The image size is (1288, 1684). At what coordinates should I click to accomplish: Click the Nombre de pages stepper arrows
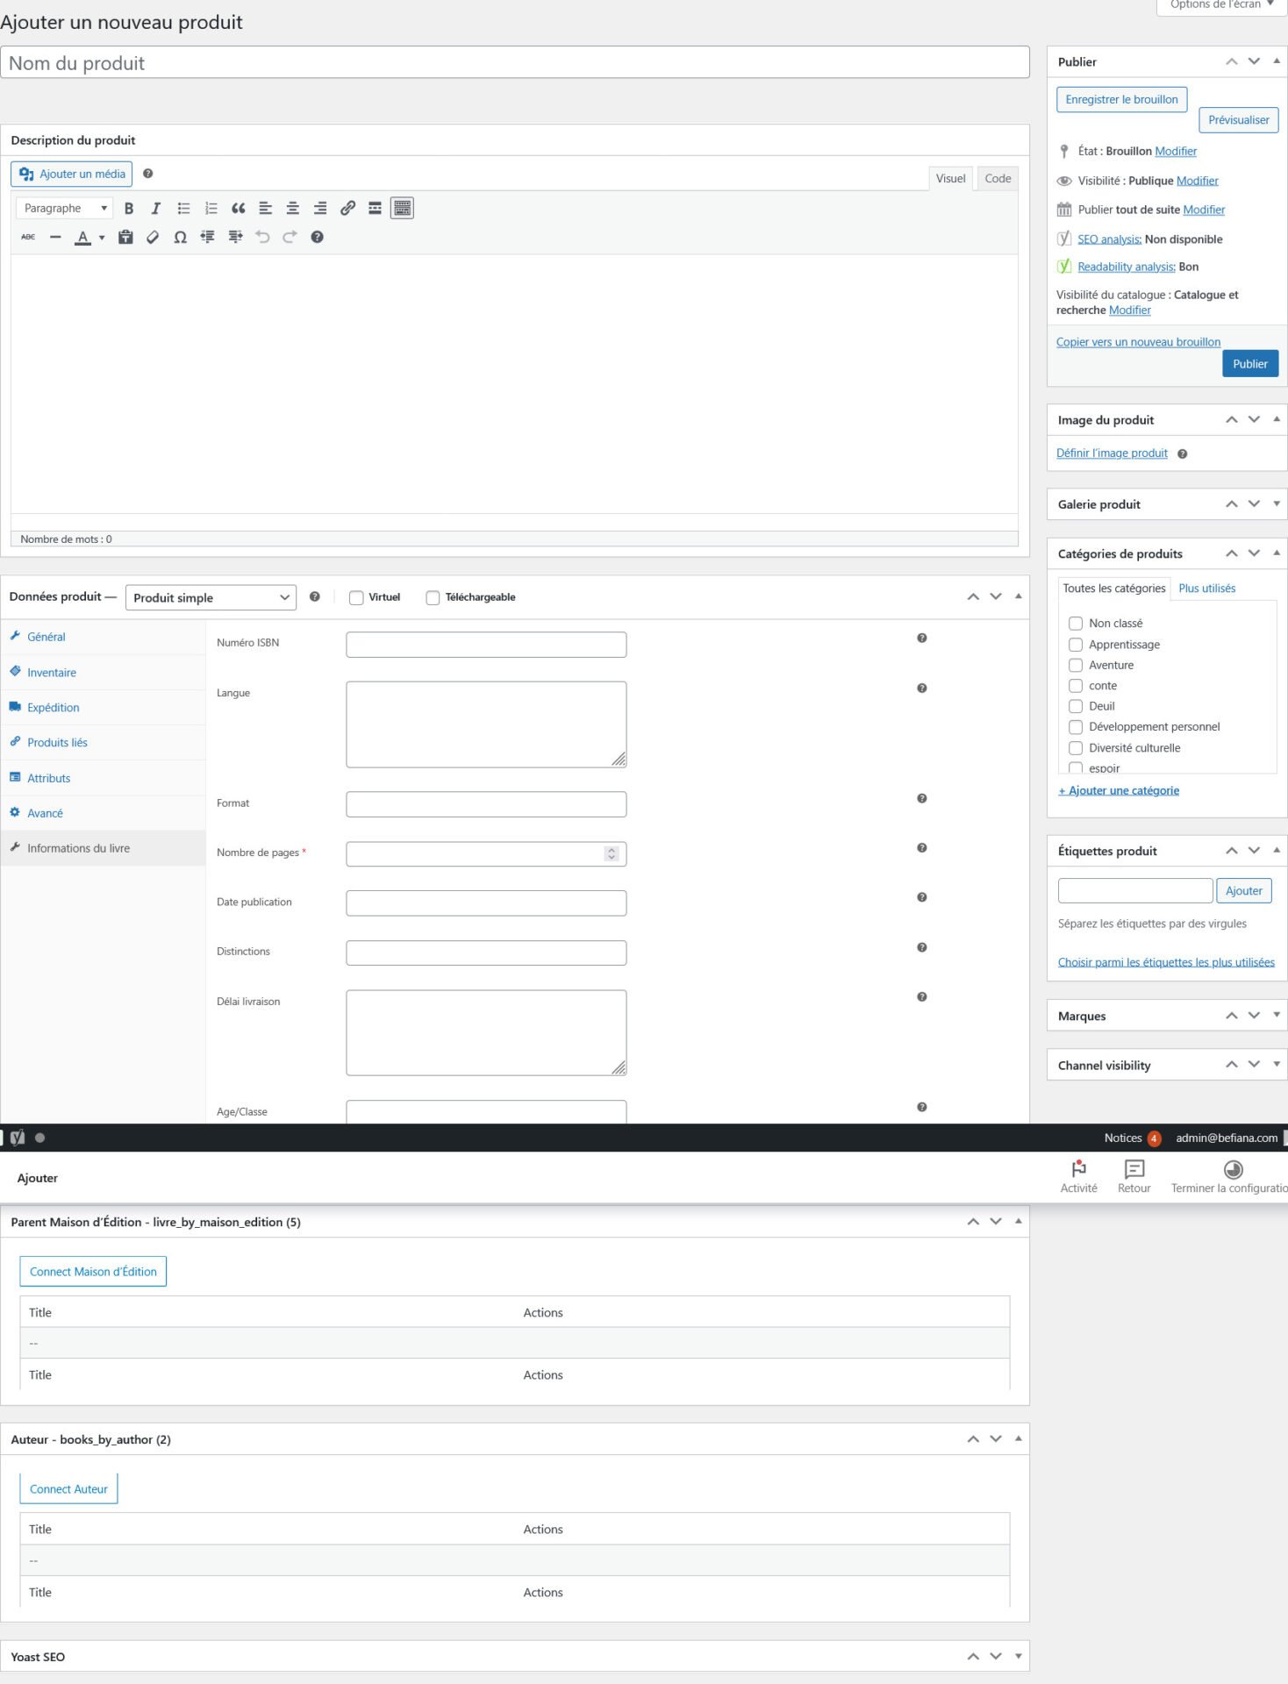[x=612, y=853]
